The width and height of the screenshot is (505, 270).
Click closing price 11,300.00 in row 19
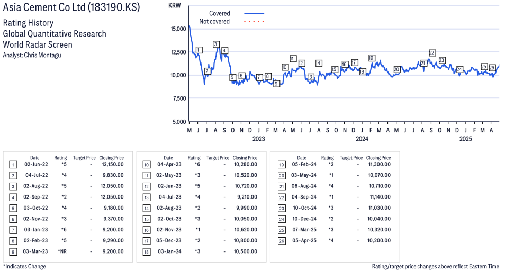[380, 164]
